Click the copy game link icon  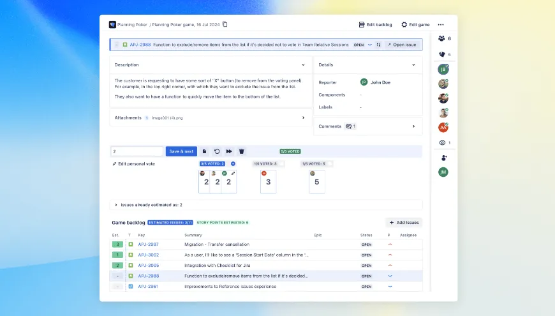(225, 25)
